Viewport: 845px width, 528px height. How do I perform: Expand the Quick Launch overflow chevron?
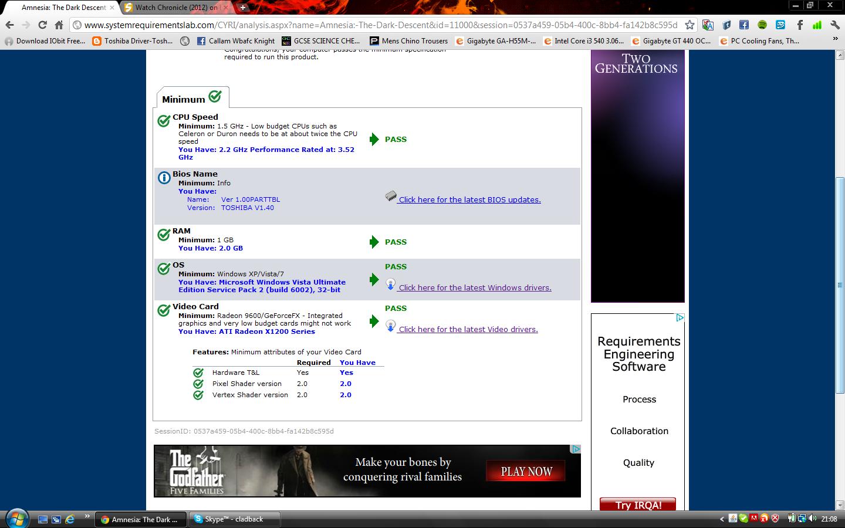(87, 516)
